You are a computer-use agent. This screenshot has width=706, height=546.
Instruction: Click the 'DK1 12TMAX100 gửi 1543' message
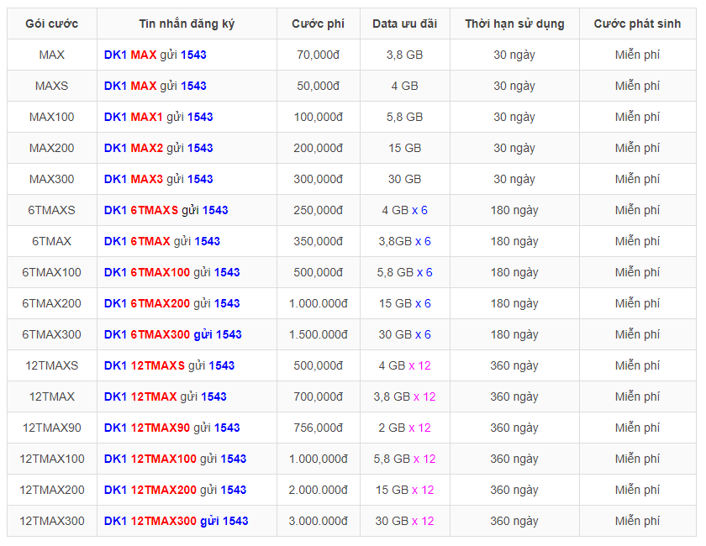[175, 459]
